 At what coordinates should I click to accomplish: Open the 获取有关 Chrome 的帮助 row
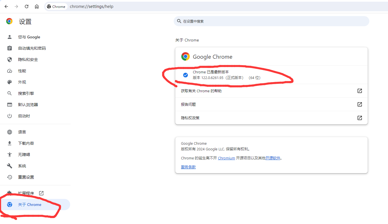(x=271, y=91)
